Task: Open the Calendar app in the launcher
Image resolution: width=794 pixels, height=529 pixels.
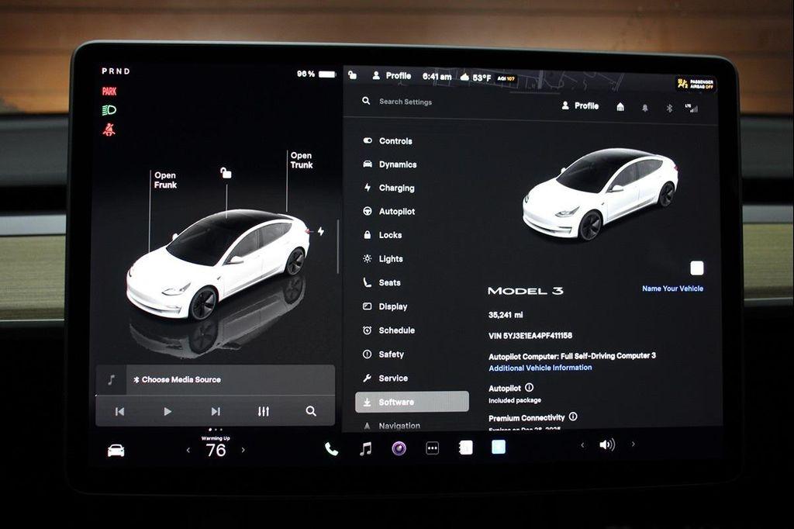Action: coord(465,448)
